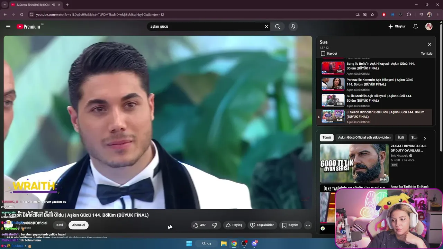443x249 pixels.
Task: Open the YouTube account avatar menu
Action: (429, 27)
